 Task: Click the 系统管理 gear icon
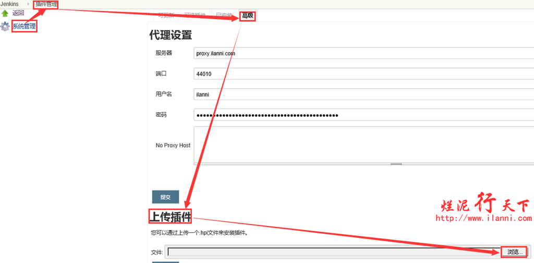click(5, 27)
